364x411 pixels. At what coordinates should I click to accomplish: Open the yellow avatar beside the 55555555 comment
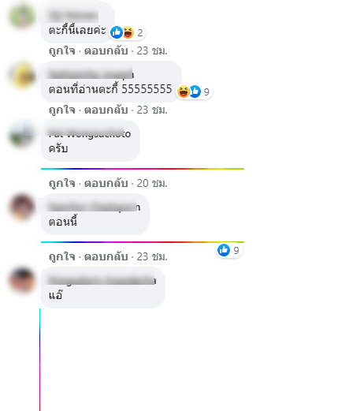pyautogui.click(x=22, y=75)
